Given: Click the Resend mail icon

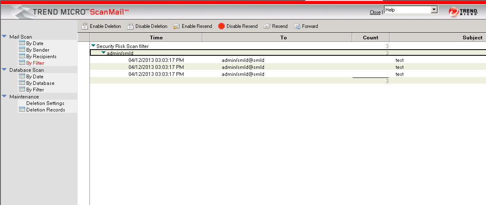Looking at the screenshot, I should point(267,26).
